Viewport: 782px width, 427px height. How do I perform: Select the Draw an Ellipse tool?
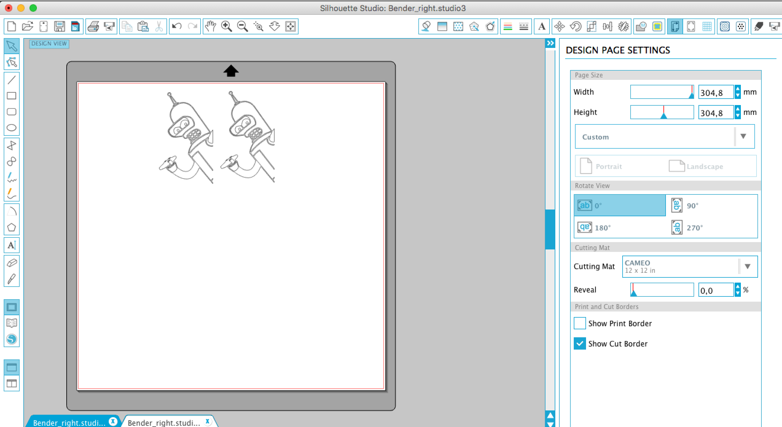point(12,128)
